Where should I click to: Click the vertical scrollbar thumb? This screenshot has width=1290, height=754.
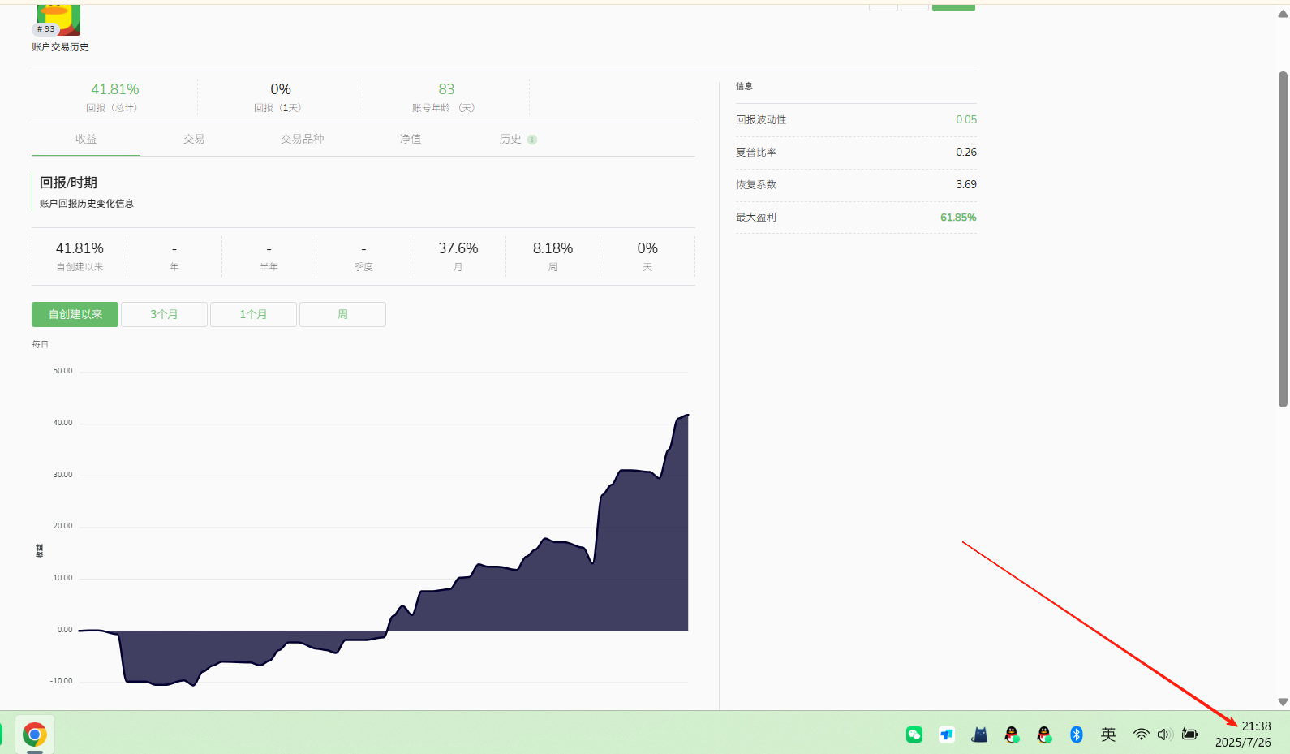[x=1283, y=239]
